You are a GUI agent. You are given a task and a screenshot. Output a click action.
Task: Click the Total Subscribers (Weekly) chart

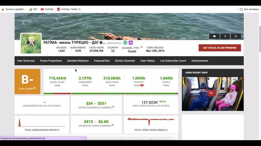pos(42,122)
